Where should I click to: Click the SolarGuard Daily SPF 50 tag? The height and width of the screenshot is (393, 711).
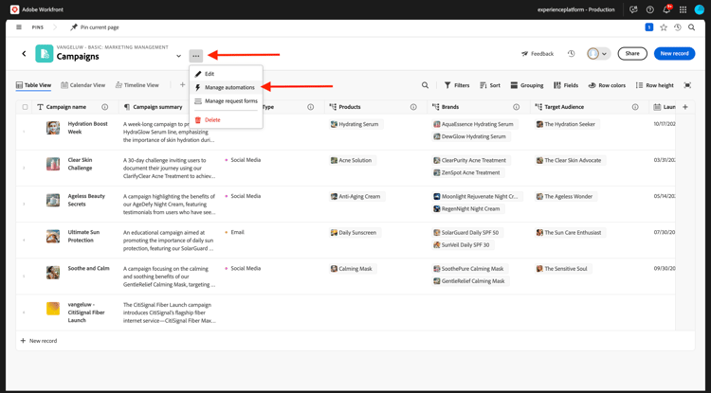467,233
